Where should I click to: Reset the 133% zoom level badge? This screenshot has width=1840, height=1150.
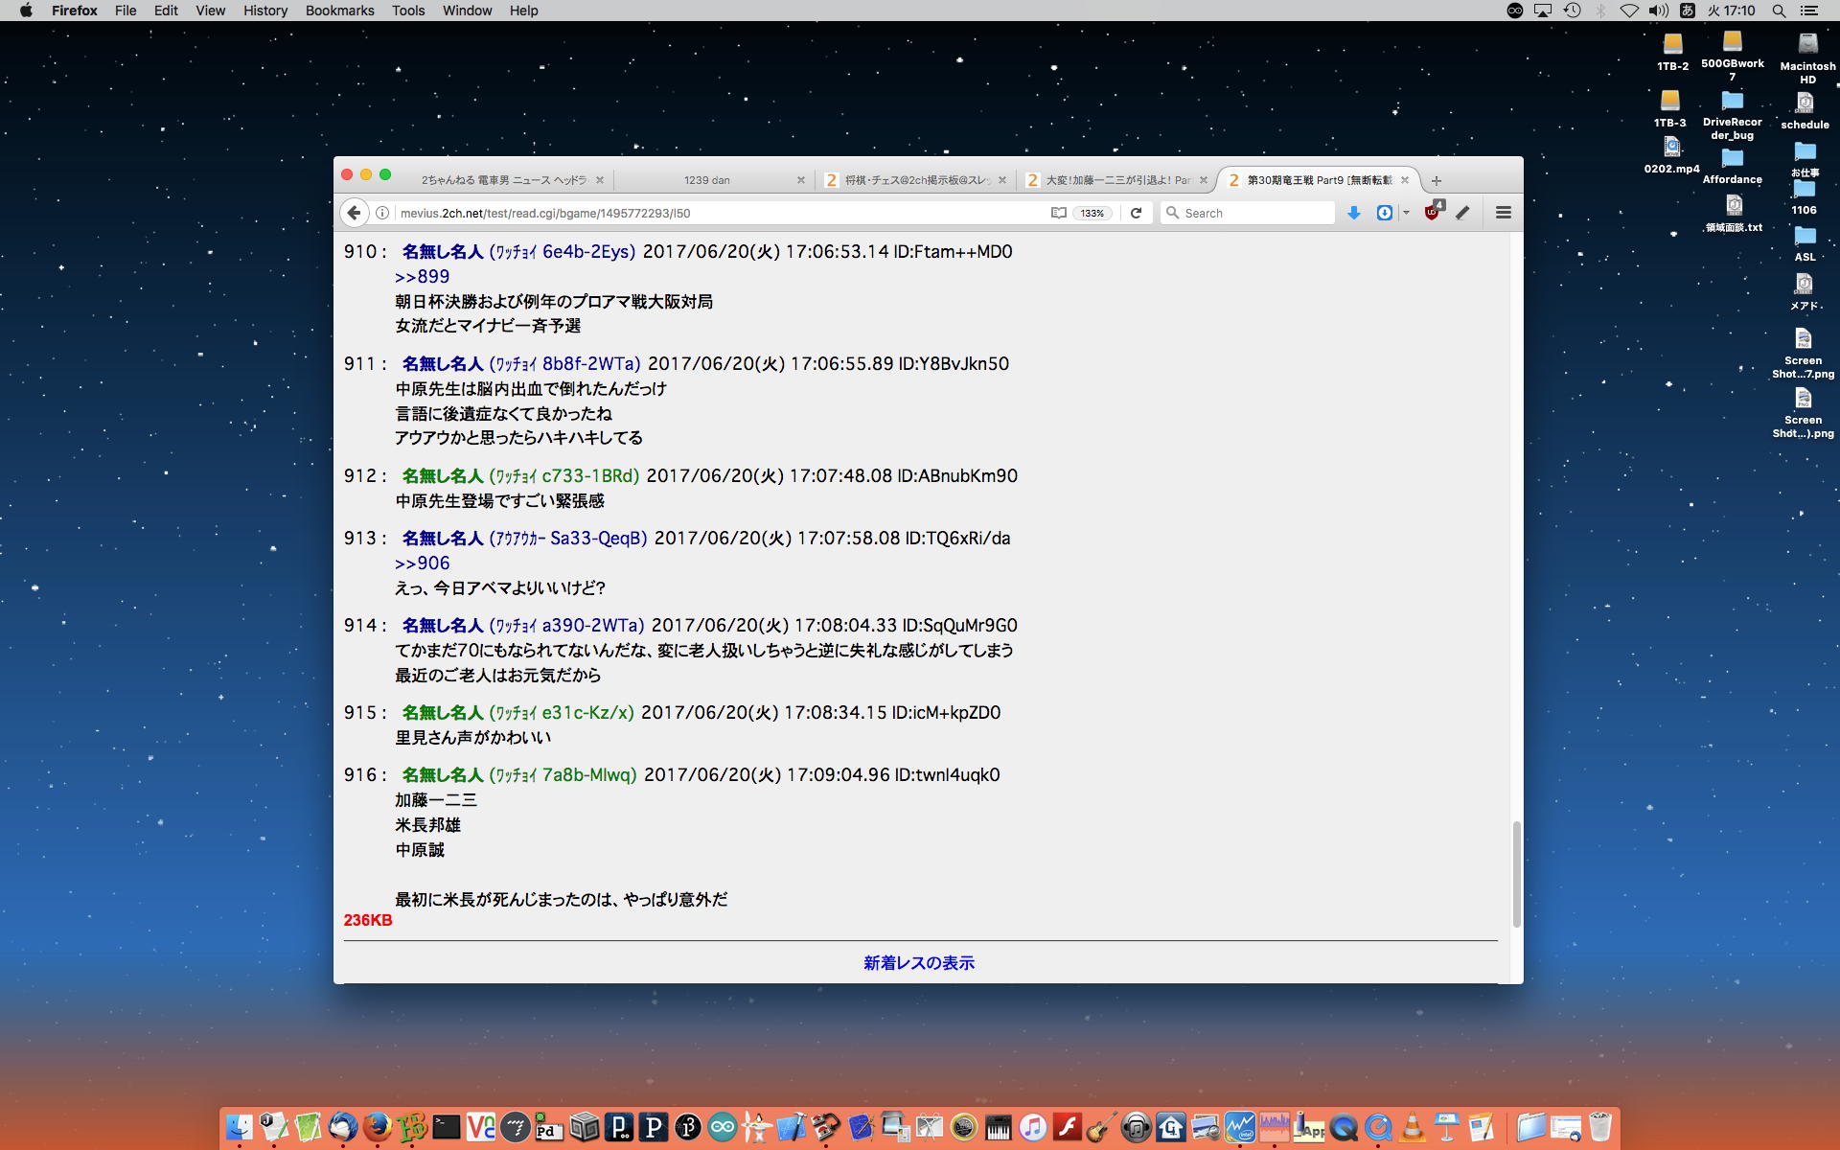(x=1092, y=213)
